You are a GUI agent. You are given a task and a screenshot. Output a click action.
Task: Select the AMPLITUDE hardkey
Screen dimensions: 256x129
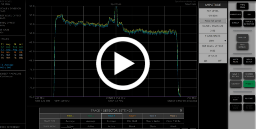(x=236, y=15)
